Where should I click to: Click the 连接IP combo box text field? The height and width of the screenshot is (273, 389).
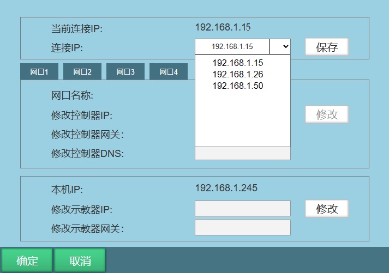click(x=232, y=47)
